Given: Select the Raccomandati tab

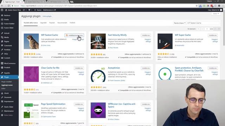Looking at the screenshot, I should (x=62, y=23).
